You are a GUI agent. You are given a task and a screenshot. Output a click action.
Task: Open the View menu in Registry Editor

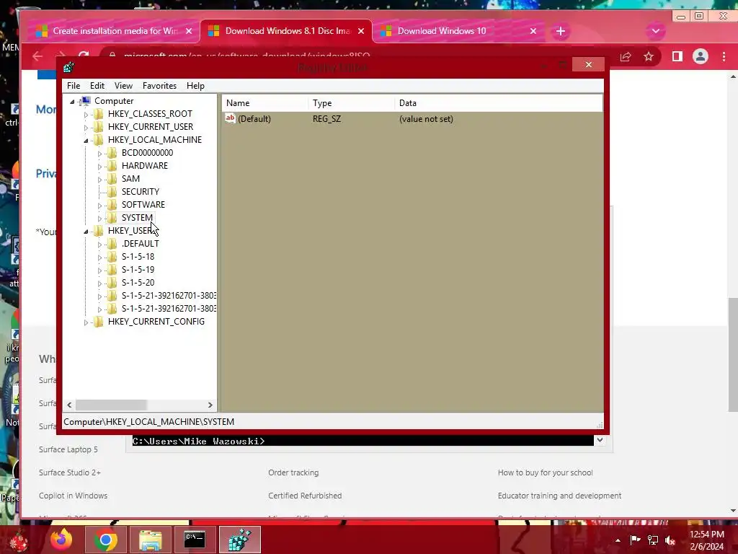click(123, 86)
